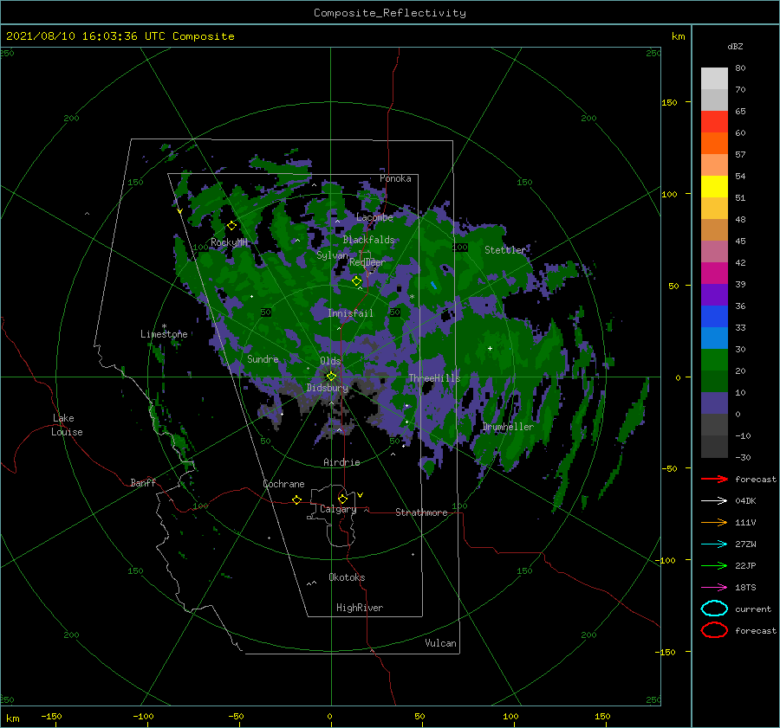Click the Sylvan label
This screenshot has width=780, height=728.
[332, 255]
